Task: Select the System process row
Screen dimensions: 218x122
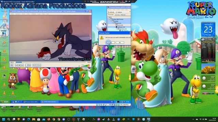Action: pyautogui.click(x=119, y=21)
